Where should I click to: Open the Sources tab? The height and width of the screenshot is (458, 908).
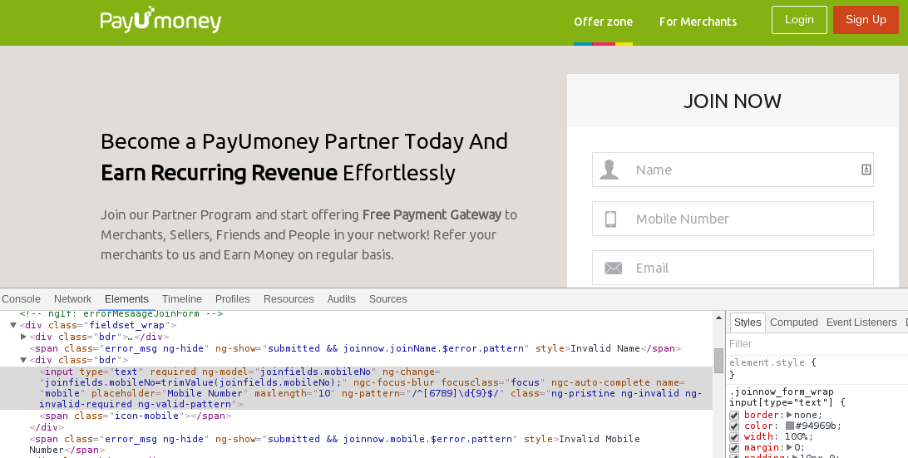[x=388, y=298]
